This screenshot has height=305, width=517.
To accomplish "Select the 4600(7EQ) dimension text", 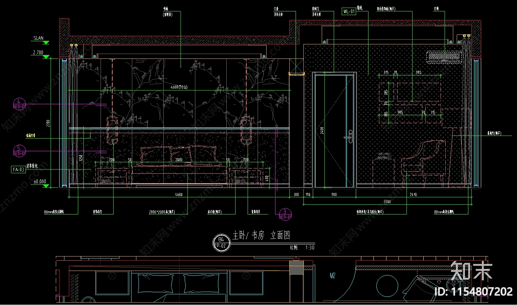I will pos(179,87).
